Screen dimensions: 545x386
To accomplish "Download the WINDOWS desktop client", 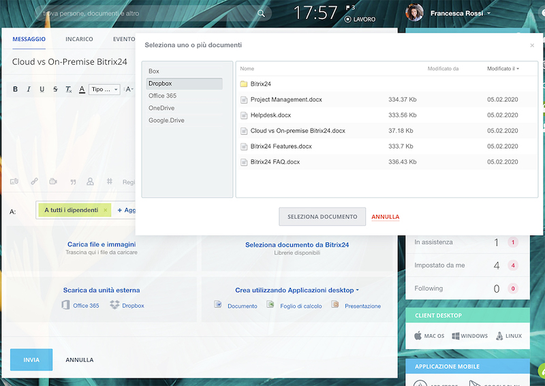I will click(x=469, y=336).
